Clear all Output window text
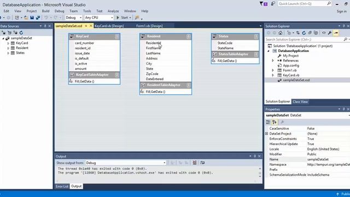Viewport: 350px width, 197px height. pyautogui.click(x=195, y=163)
